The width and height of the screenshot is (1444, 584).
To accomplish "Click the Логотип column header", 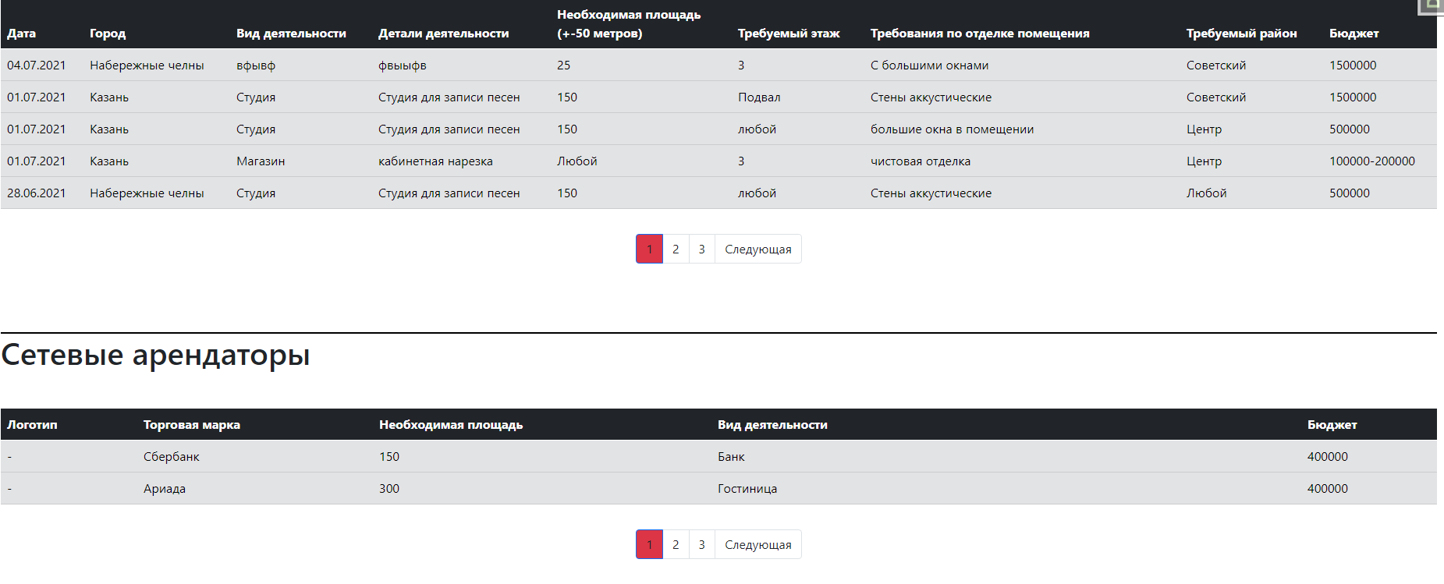I will point(32,425).
